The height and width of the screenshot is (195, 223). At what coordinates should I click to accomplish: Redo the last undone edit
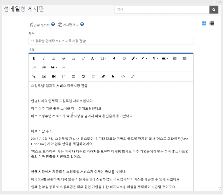(x=93, y=77)
